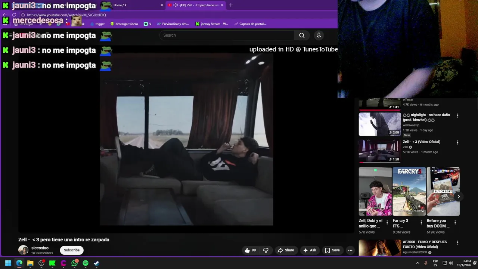478x269 pixels.
Task: Open network settings tray icon
Action: click(x=445, y=263)
